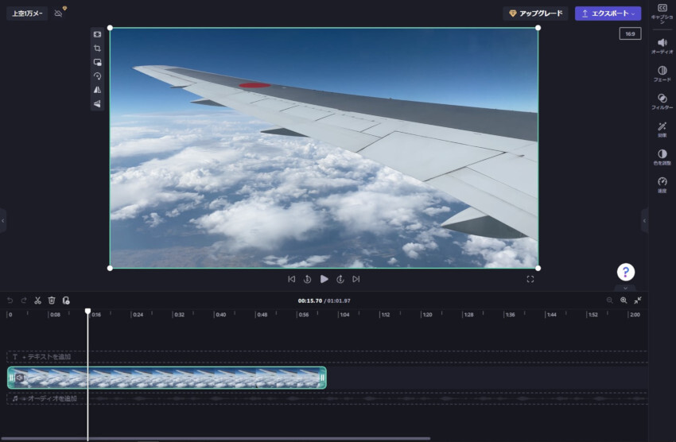This screenshot has height=442, width=676.
Task: Select the crop tool beside the preview
Action: [x=97, y=48]
